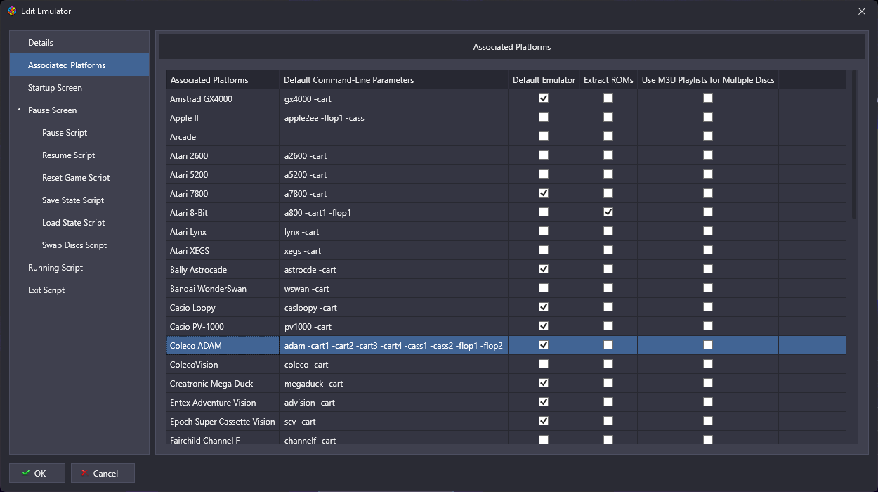Click the 'lynx -cart' parameters cell
Image resolution: width=878 pixels, height=492 pixels.
click(394, 232)
